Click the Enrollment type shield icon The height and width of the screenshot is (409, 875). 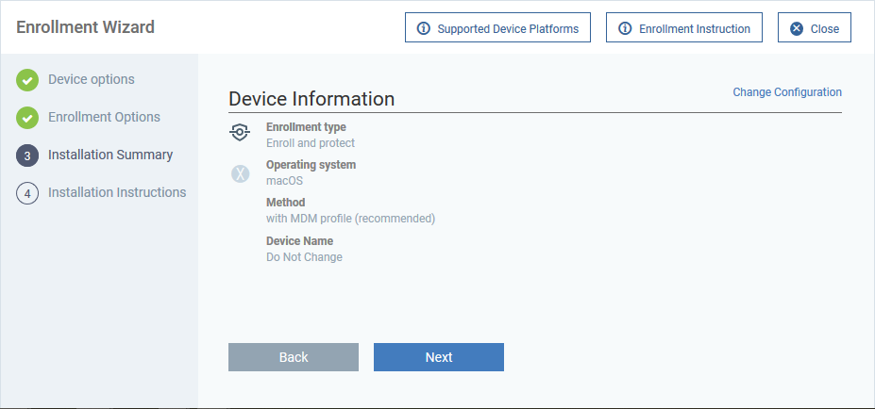coord(240,133)
